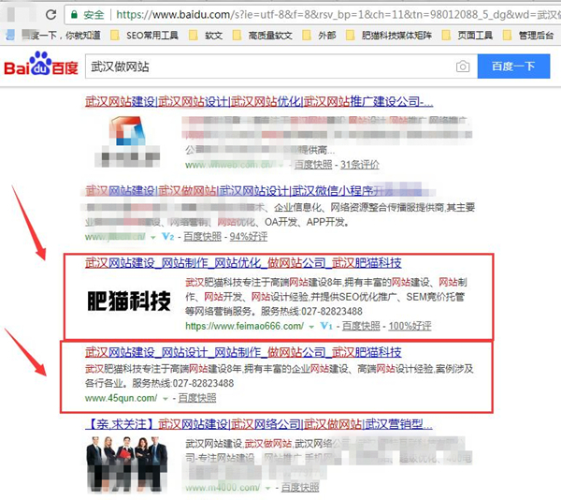The height and width of the screenshot is (500, 561).
Task: Reload the page with the refresh icon
Action: (x=50, y=14)
